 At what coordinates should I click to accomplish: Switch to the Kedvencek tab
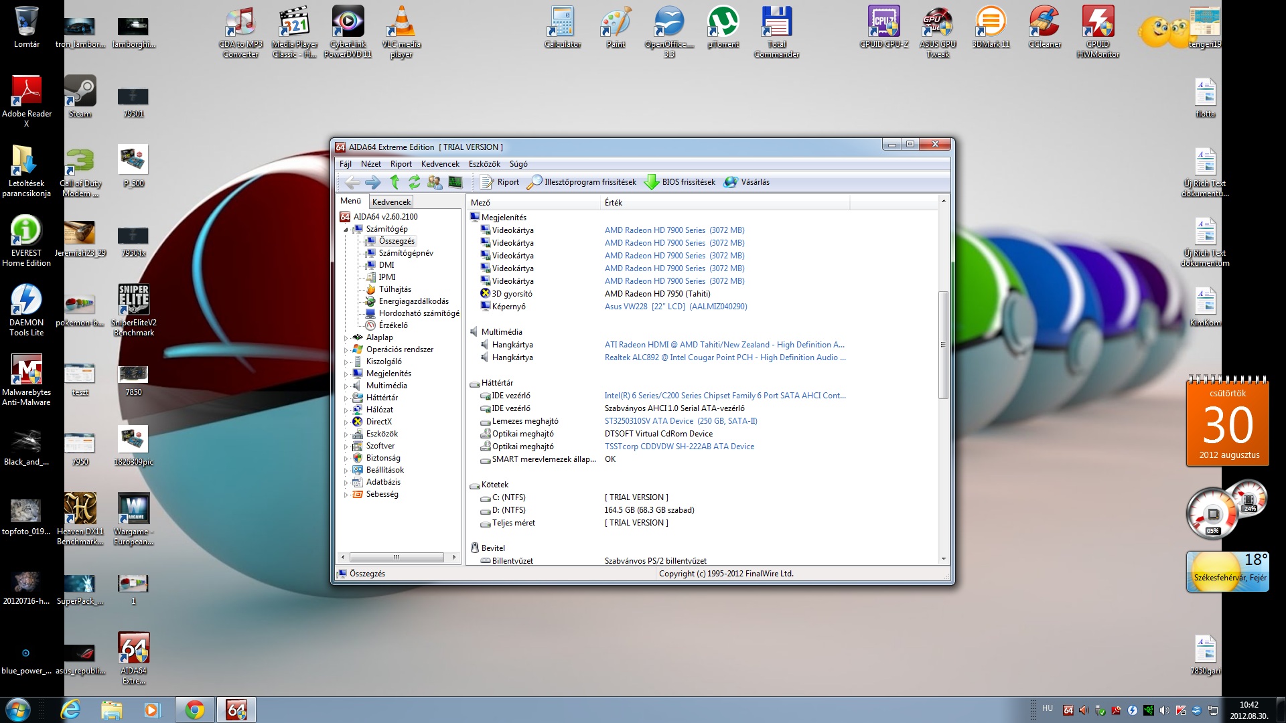[391, 202]
